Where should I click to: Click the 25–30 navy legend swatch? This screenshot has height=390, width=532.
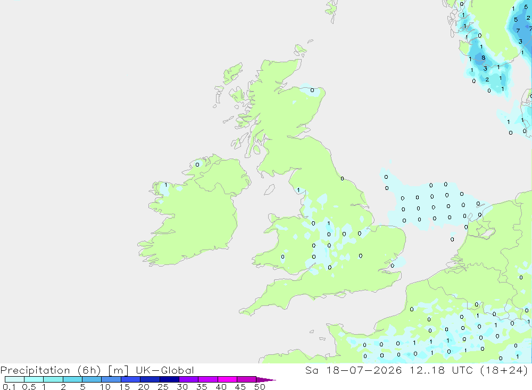coord(169,379)
